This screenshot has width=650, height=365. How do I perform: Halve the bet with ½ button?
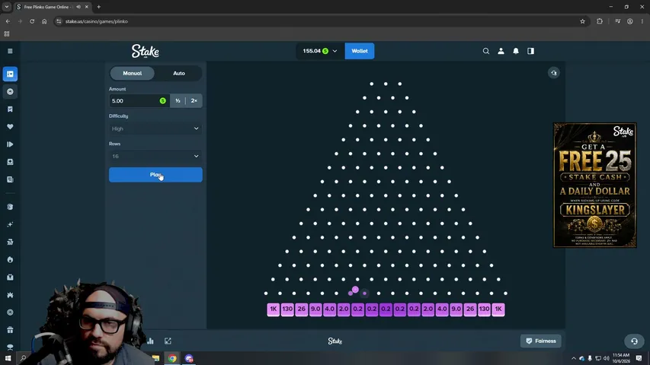[x=178, y=100]
